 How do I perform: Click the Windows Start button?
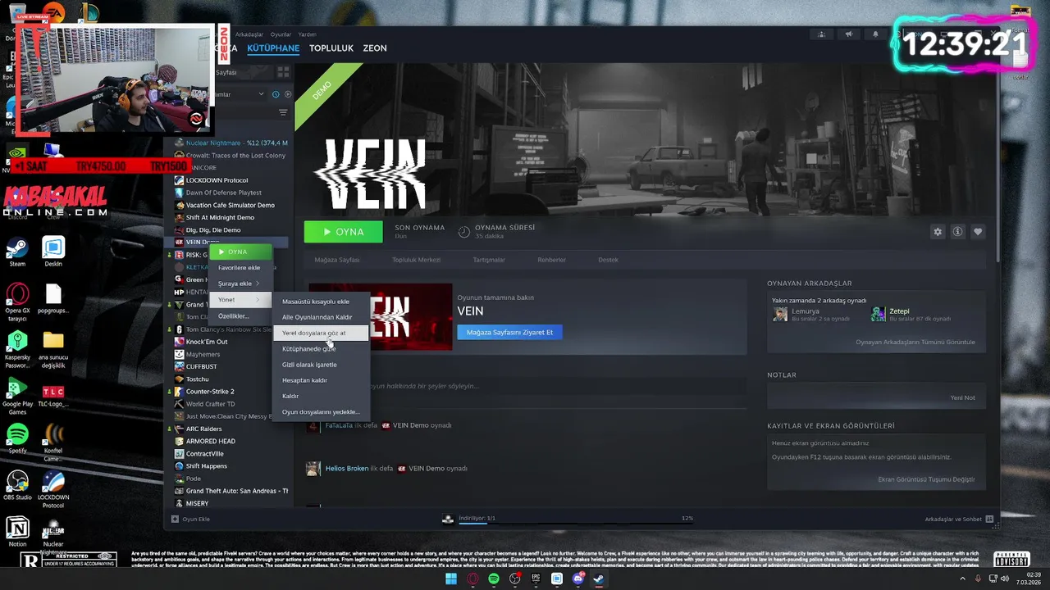(x=451, y=579)
